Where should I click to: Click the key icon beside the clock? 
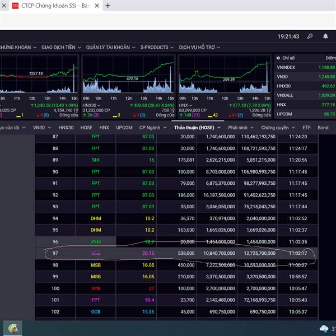coord(310,36)
